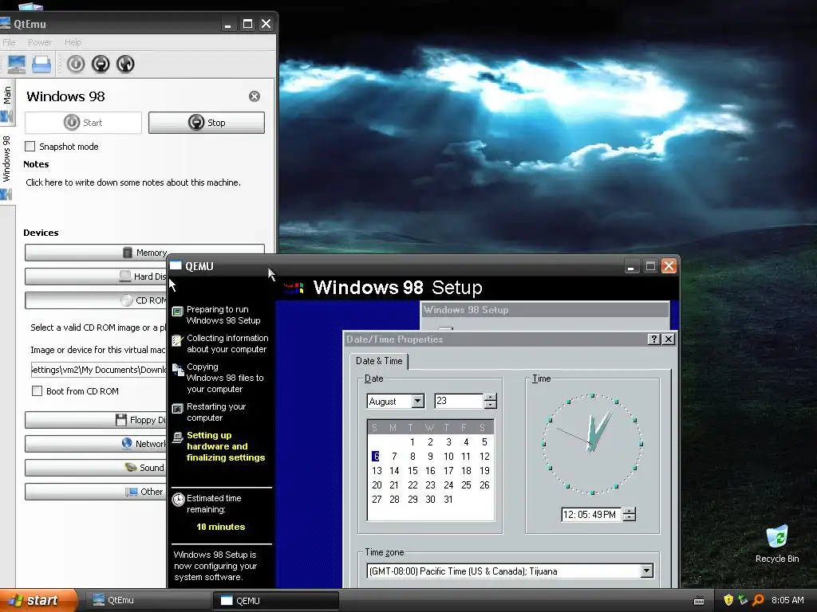Viewport: 817px width, 612px height.
Task: Decrease the year with the down arrow
Action: (x=491, y=405)
